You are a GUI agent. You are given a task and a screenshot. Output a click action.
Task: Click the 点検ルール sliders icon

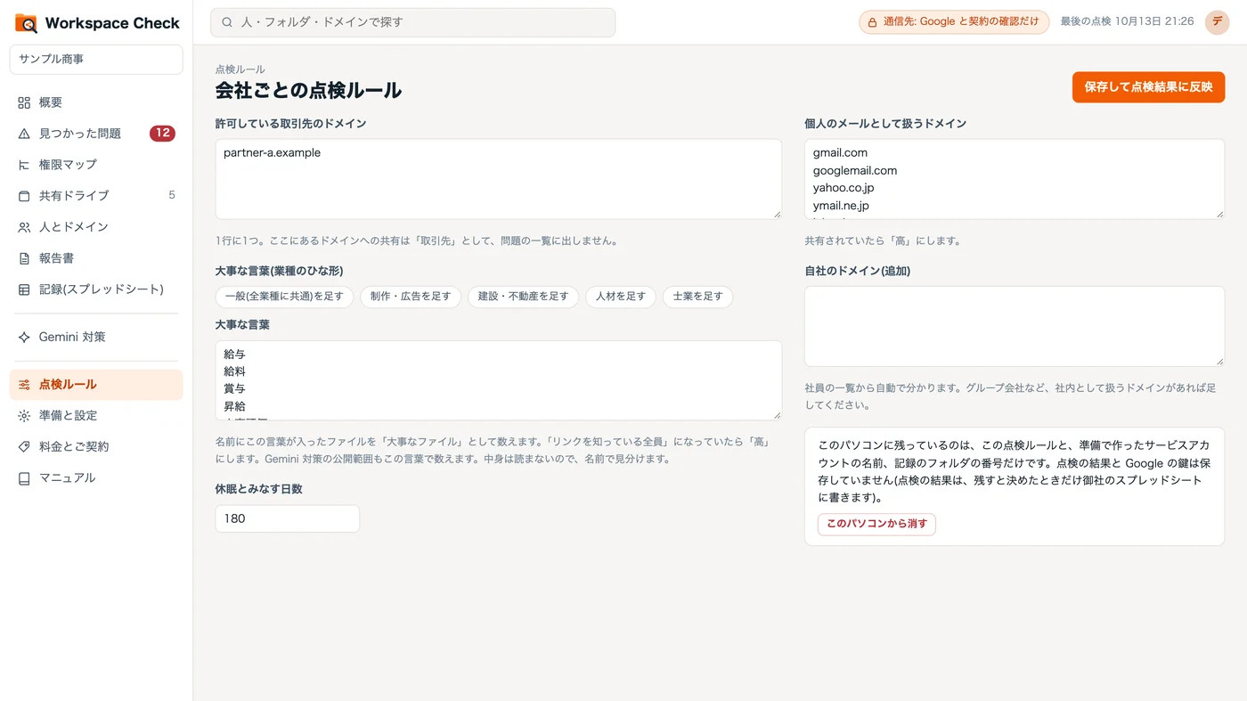(24, 385)
